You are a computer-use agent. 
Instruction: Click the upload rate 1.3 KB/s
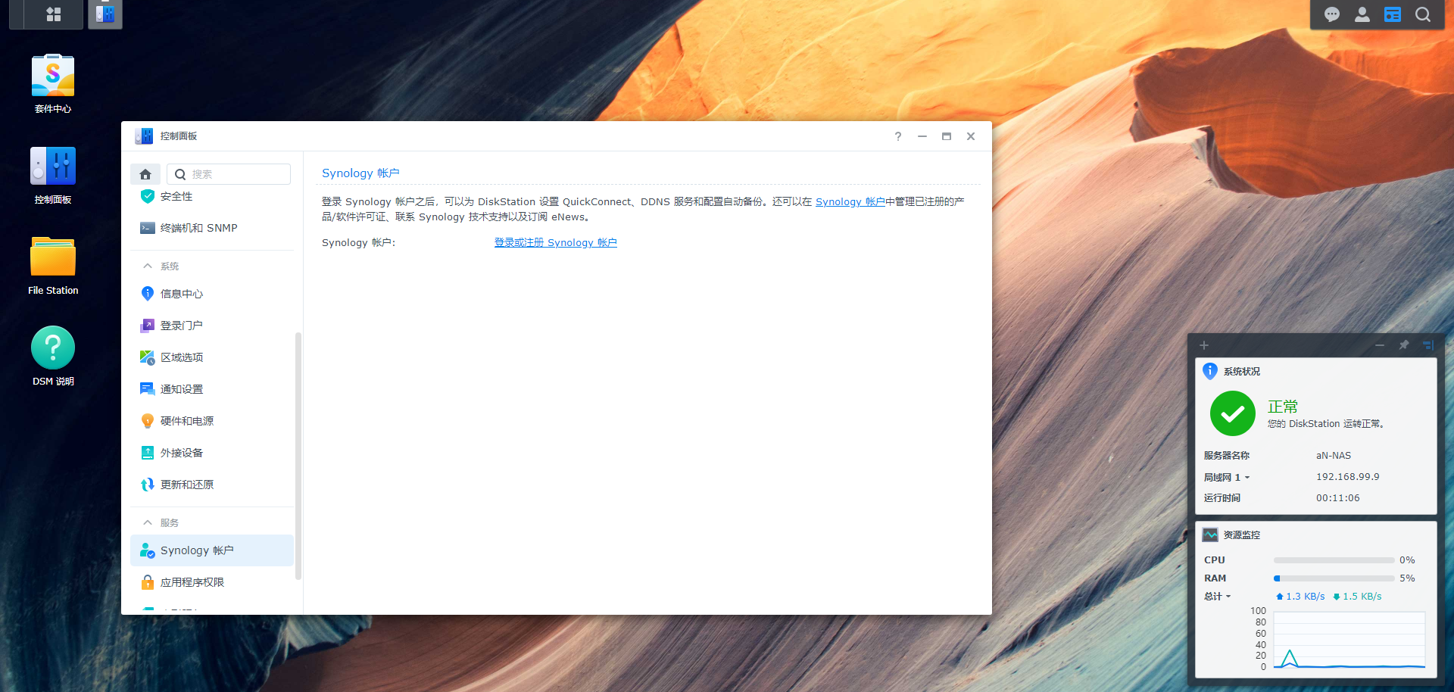coord(1300,597)
